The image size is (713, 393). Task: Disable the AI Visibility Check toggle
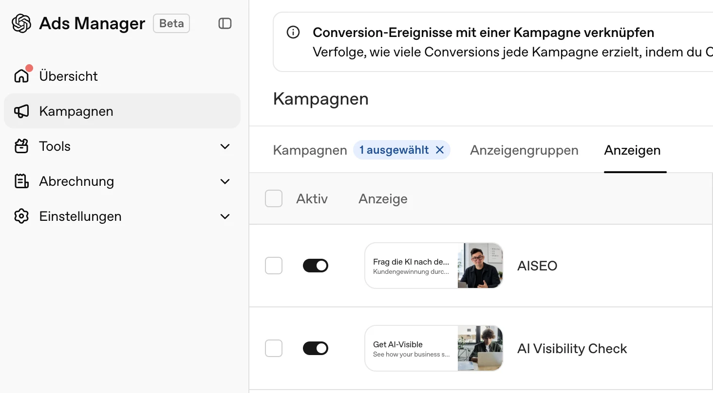click(x=316, y=348)
